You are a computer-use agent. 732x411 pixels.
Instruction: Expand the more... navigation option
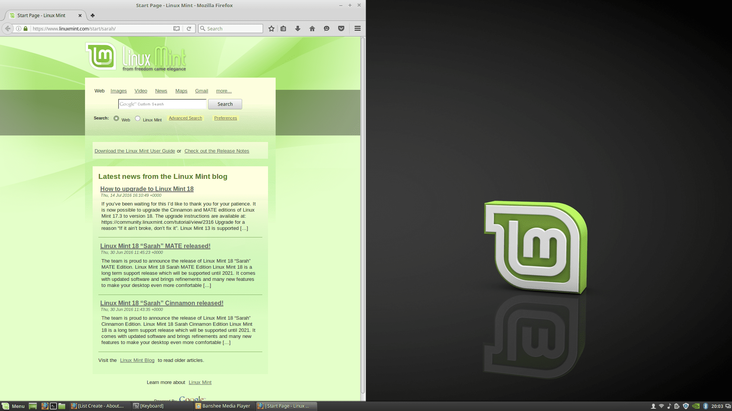coord(223,91)
